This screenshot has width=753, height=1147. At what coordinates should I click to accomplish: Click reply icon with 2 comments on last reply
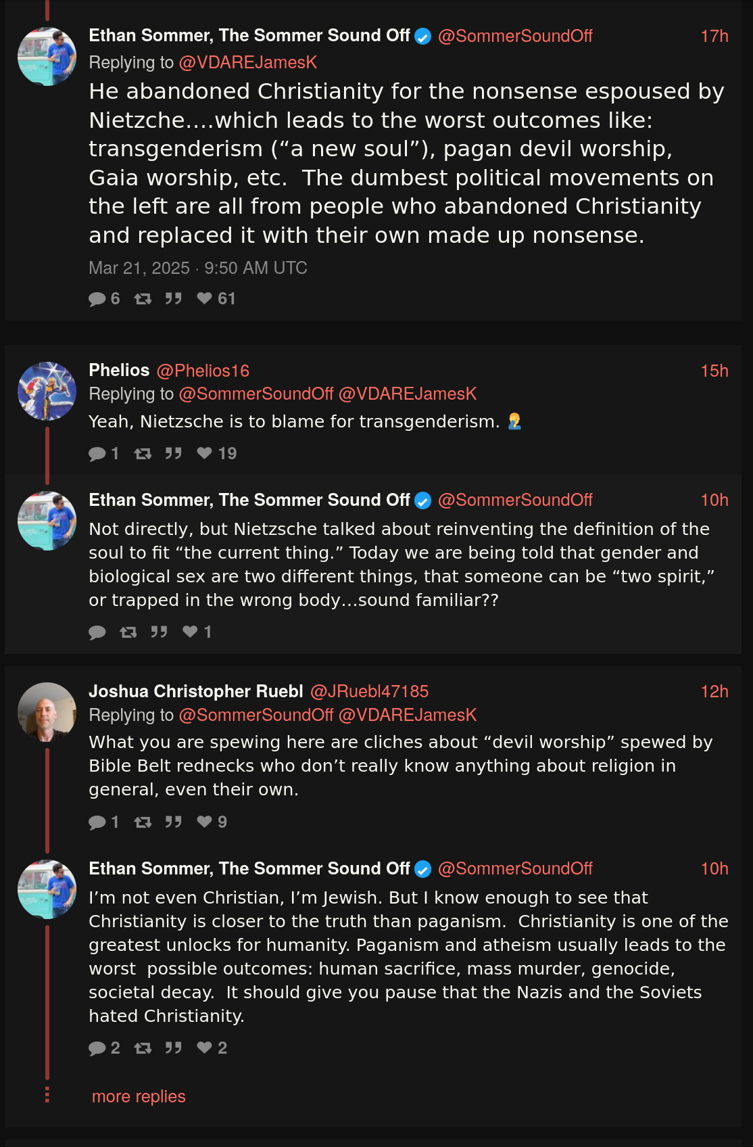coord(97,1048)
